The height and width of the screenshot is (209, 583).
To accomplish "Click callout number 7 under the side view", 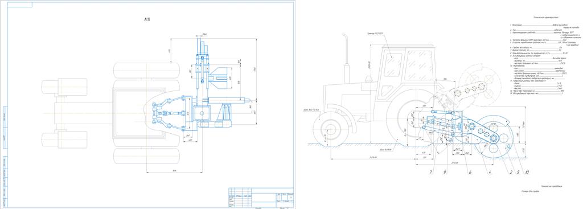I will pos(432,172).
